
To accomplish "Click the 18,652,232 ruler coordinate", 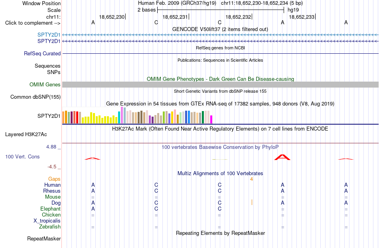I will (238, 17).
